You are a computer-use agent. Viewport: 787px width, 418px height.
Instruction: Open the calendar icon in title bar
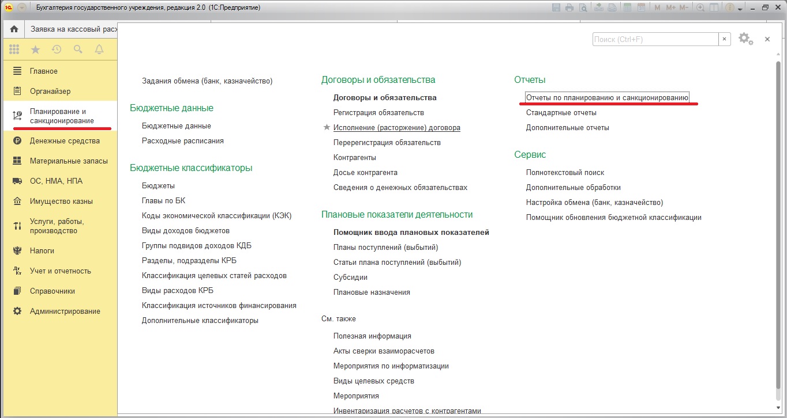[642, 7]
